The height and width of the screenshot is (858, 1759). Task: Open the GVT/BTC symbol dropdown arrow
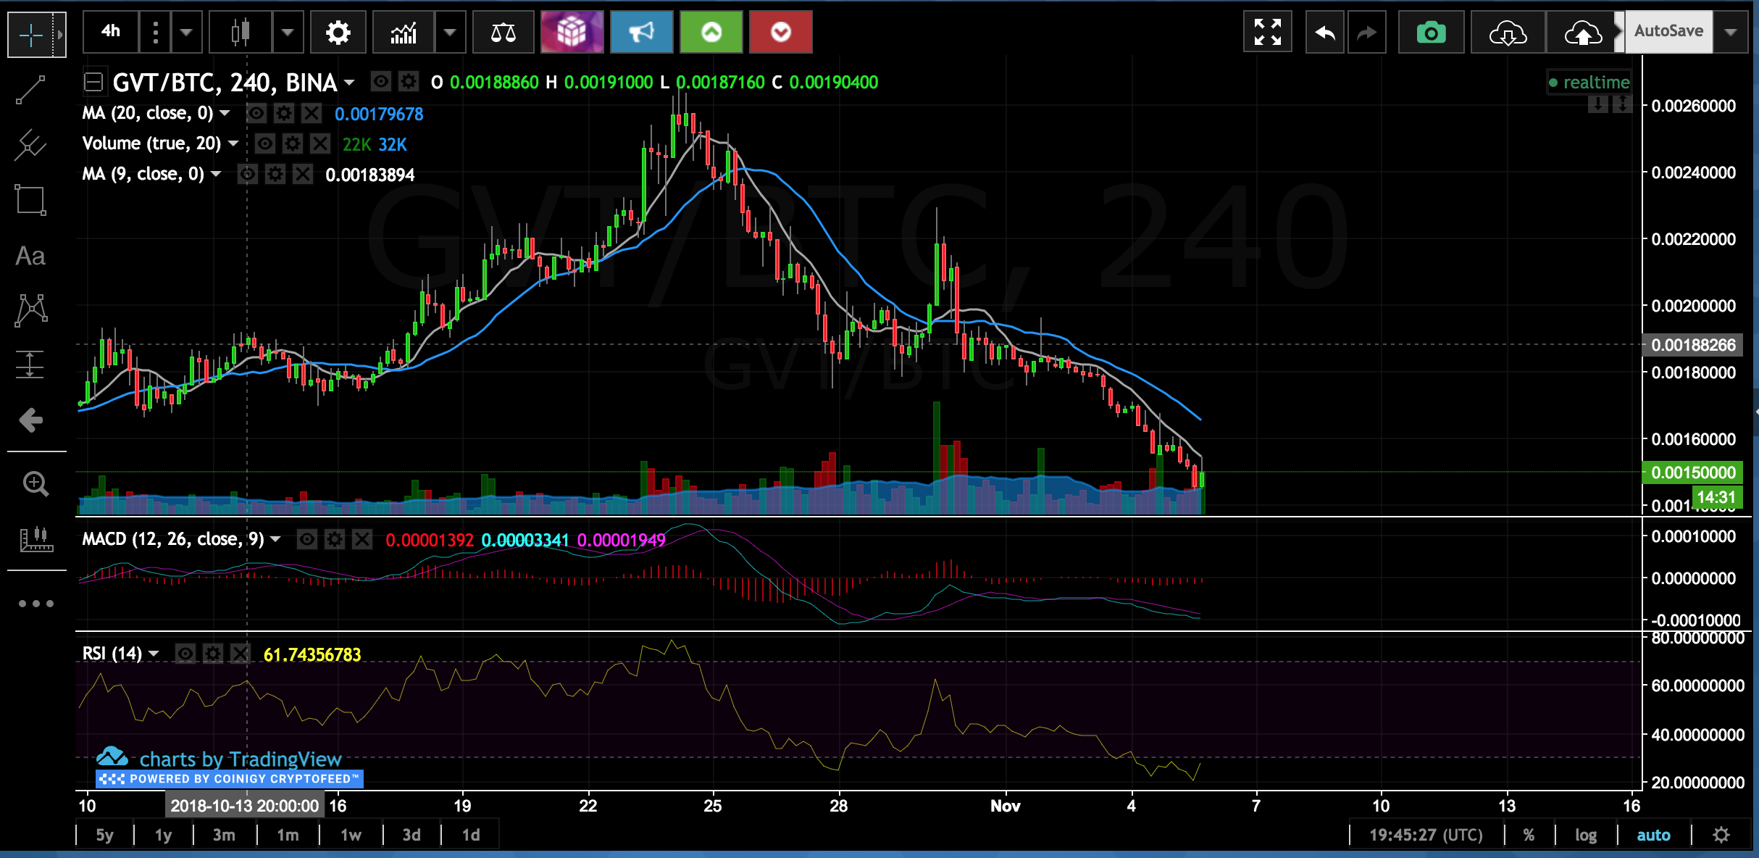click(x=350, y=83)
